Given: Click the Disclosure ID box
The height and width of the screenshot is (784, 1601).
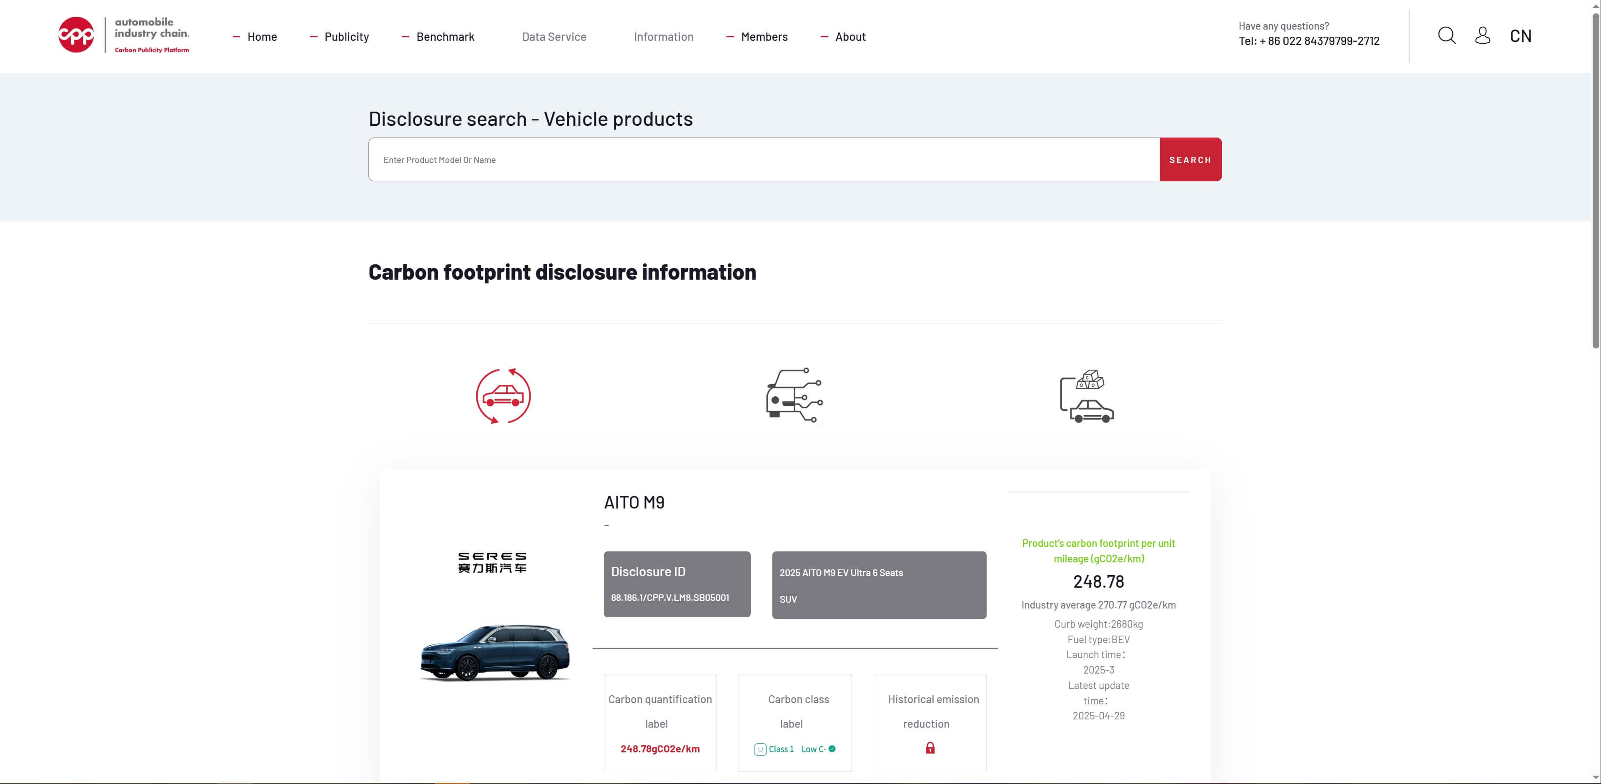Looking at the screenshot, I should pos(677,584).
